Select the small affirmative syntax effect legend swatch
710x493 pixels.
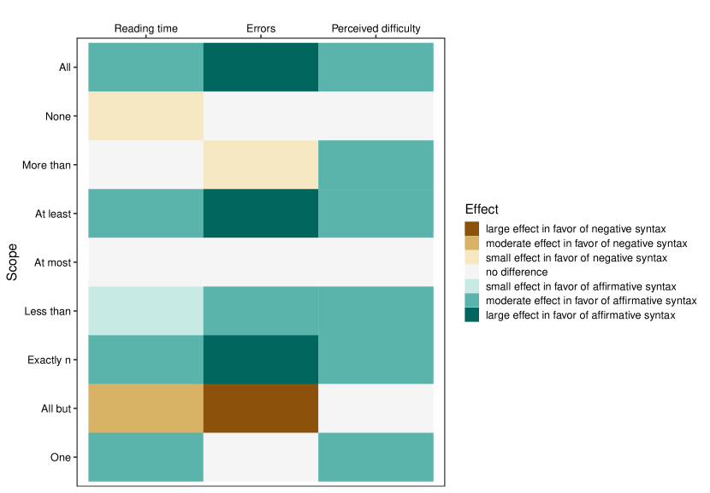pos(472,286)
